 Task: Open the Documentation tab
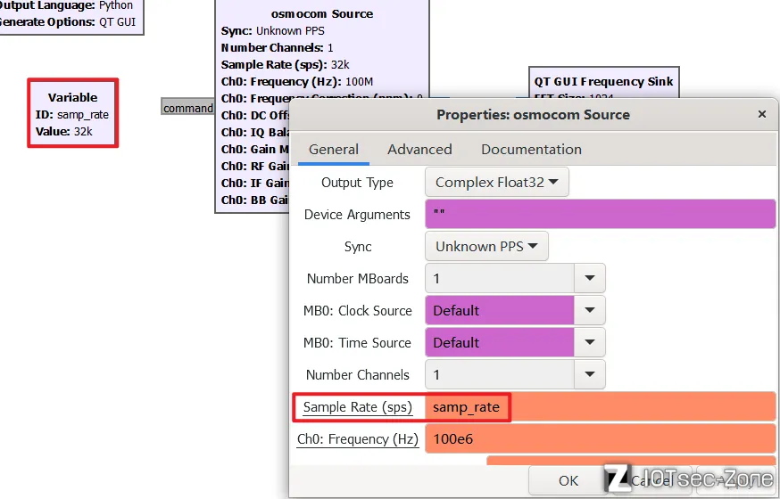tap(531, 150)
